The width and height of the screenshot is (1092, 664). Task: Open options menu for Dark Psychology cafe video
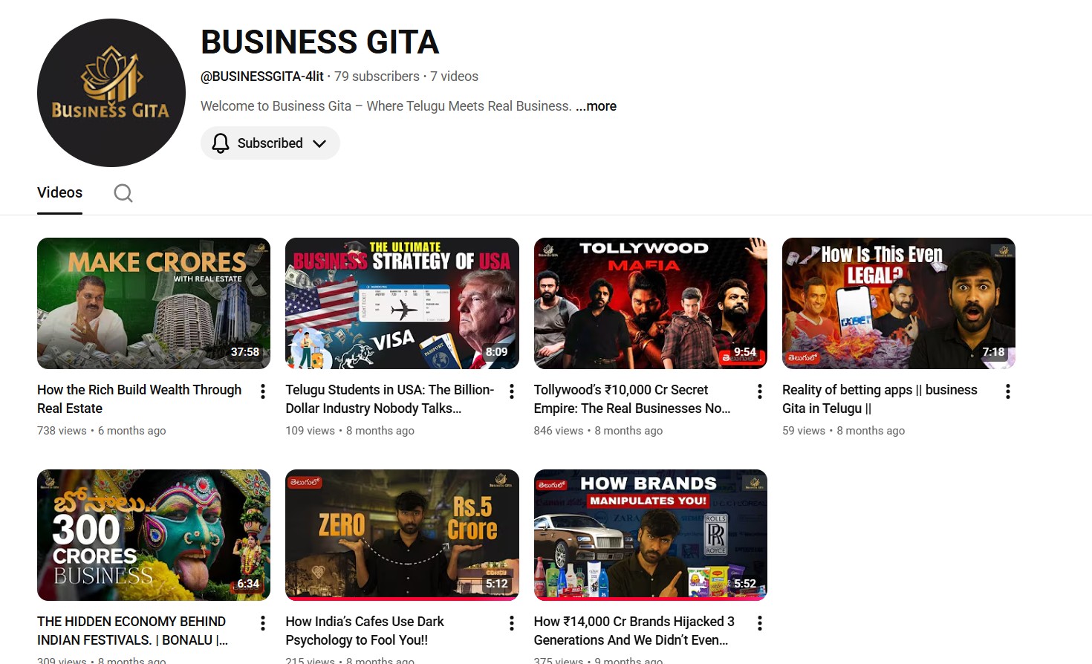click(x=511, y=622)
